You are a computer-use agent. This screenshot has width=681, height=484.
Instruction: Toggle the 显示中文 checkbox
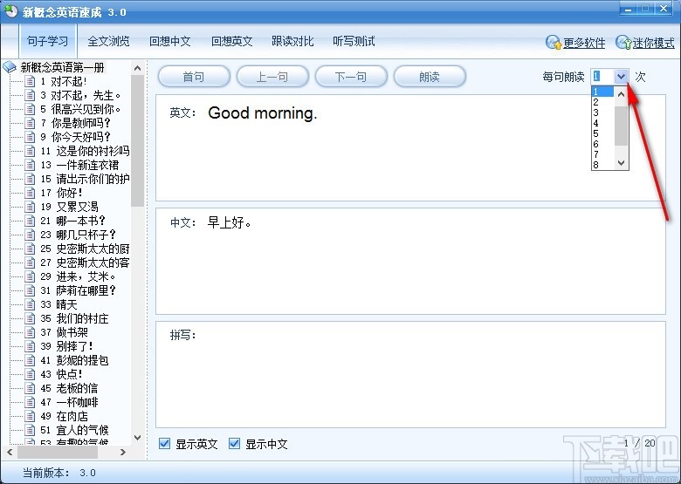click(235, 443)
